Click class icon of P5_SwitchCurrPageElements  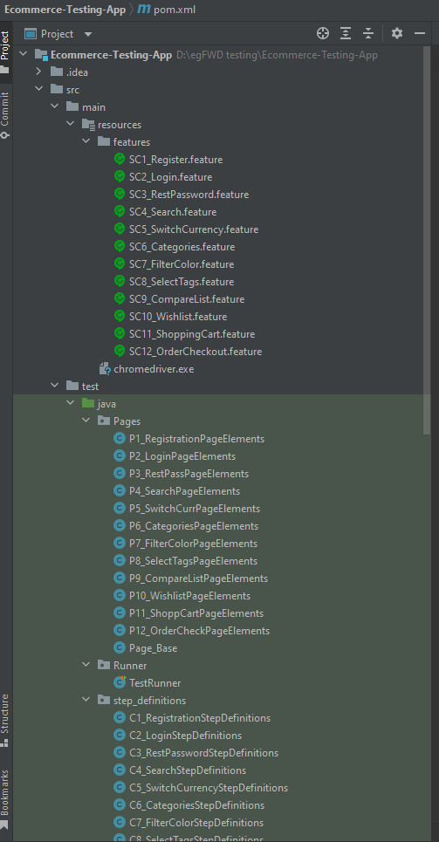(120, 509)
